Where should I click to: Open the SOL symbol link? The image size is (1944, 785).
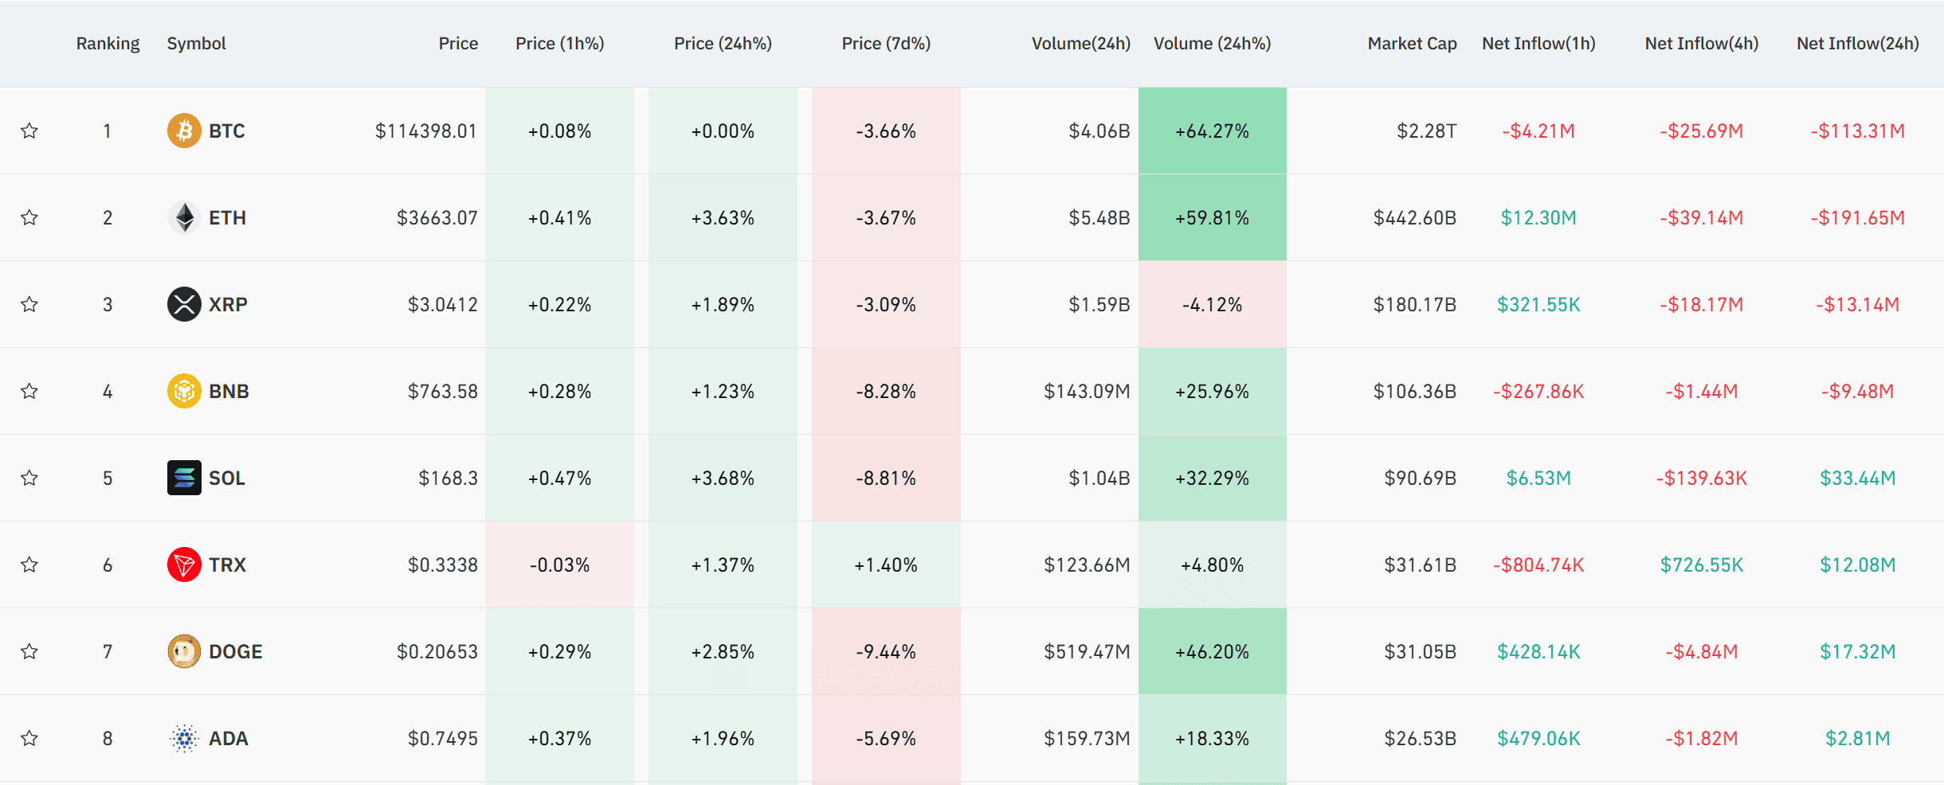227,478
